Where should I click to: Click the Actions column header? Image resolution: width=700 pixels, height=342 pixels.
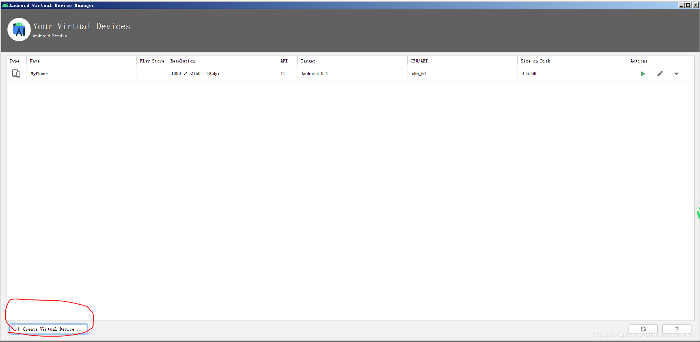pyautogui.click(x=661, y=61)
